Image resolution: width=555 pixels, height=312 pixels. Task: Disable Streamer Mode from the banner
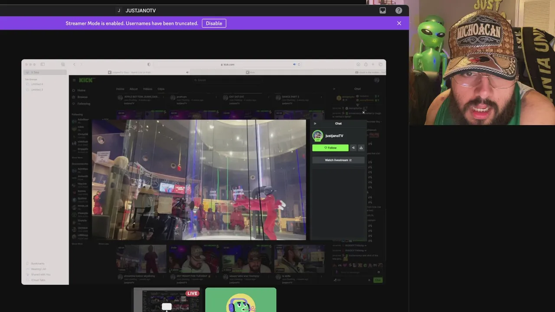[214, 23]
